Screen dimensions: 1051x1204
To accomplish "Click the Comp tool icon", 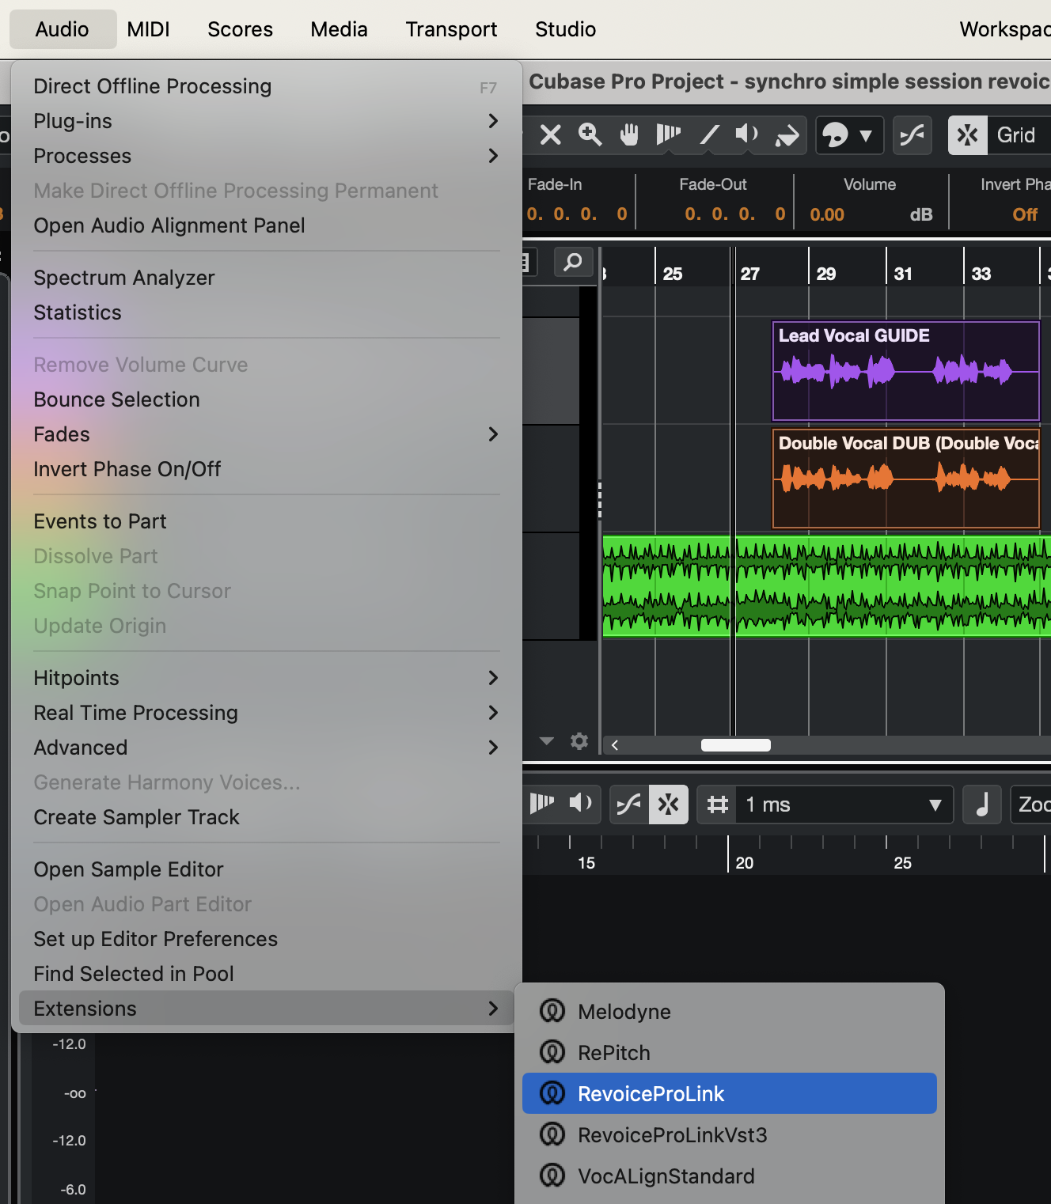I will [667, 135].
